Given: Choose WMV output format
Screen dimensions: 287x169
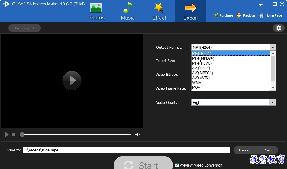Looking at the screenshot, I should tap(231, 83).
